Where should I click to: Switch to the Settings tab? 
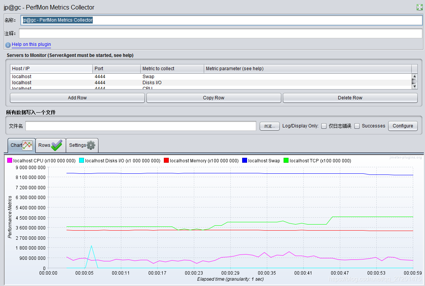pyautogui.click(x=82, y=145)
